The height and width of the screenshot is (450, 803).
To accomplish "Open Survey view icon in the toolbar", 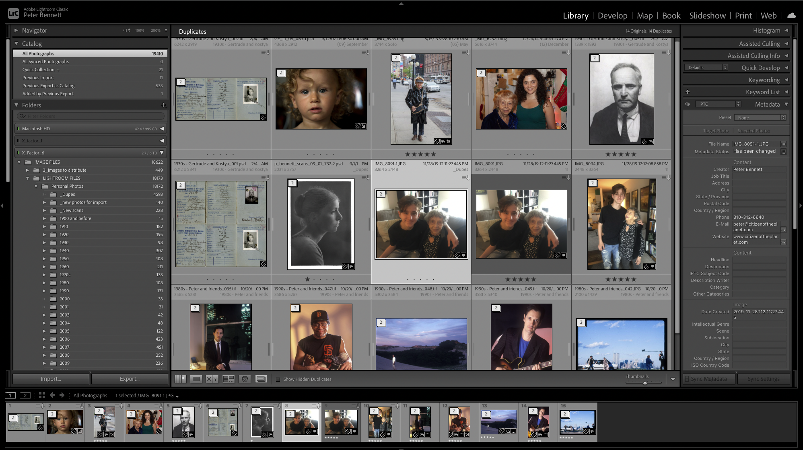I will point(229,379).
